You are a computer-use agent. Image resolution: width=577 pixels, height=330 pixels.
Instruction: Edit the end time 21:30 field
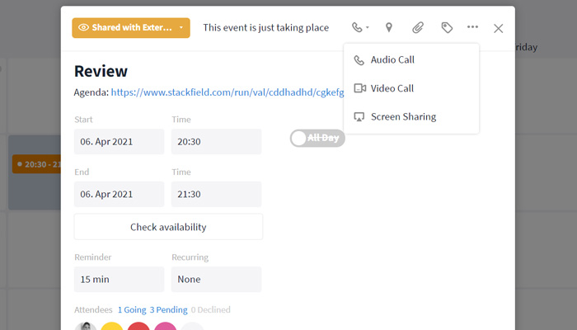point(216,194)
